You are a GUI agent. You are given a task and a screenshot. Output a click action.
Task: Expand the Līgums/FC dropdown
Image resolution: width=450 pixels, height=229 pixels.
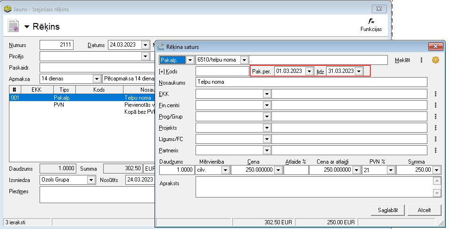[x=267, y=139]
